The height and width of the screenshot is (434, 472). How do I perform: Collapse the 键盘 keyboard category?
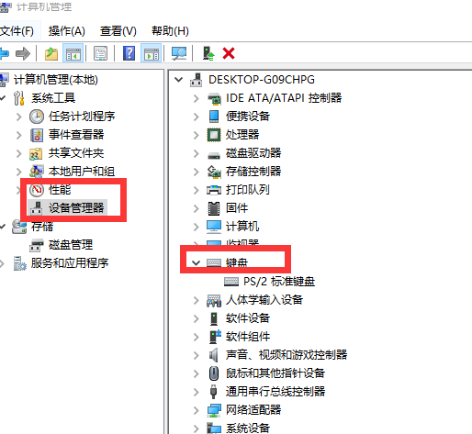click(x=196, y=262)
